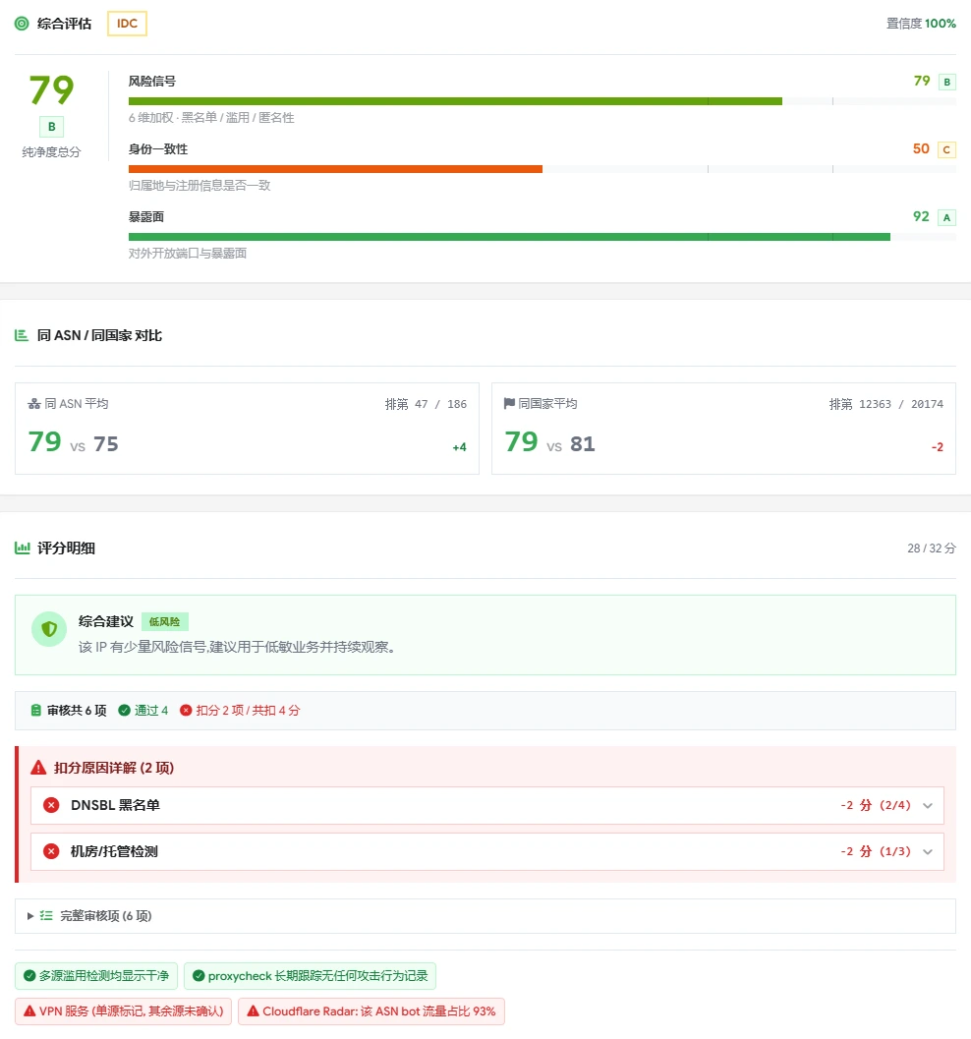Click the '通过 4' summary text
This screenshot has height=1039, width=971.
(x=151, y=711)
